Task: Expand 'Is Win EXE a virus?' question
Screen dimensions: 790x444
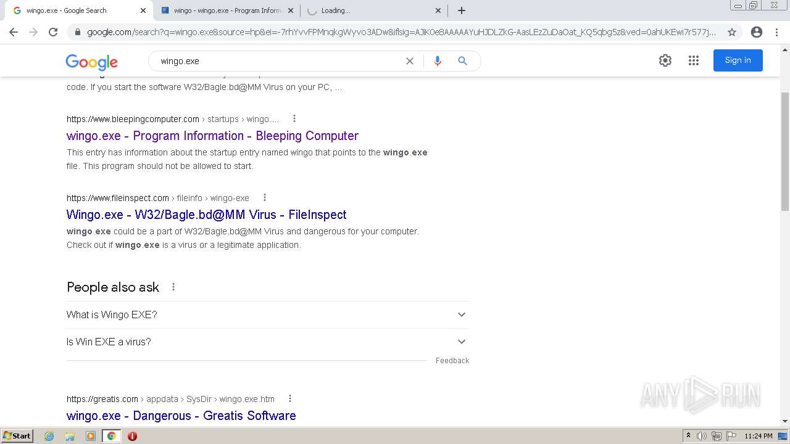Action: point(268,342)
